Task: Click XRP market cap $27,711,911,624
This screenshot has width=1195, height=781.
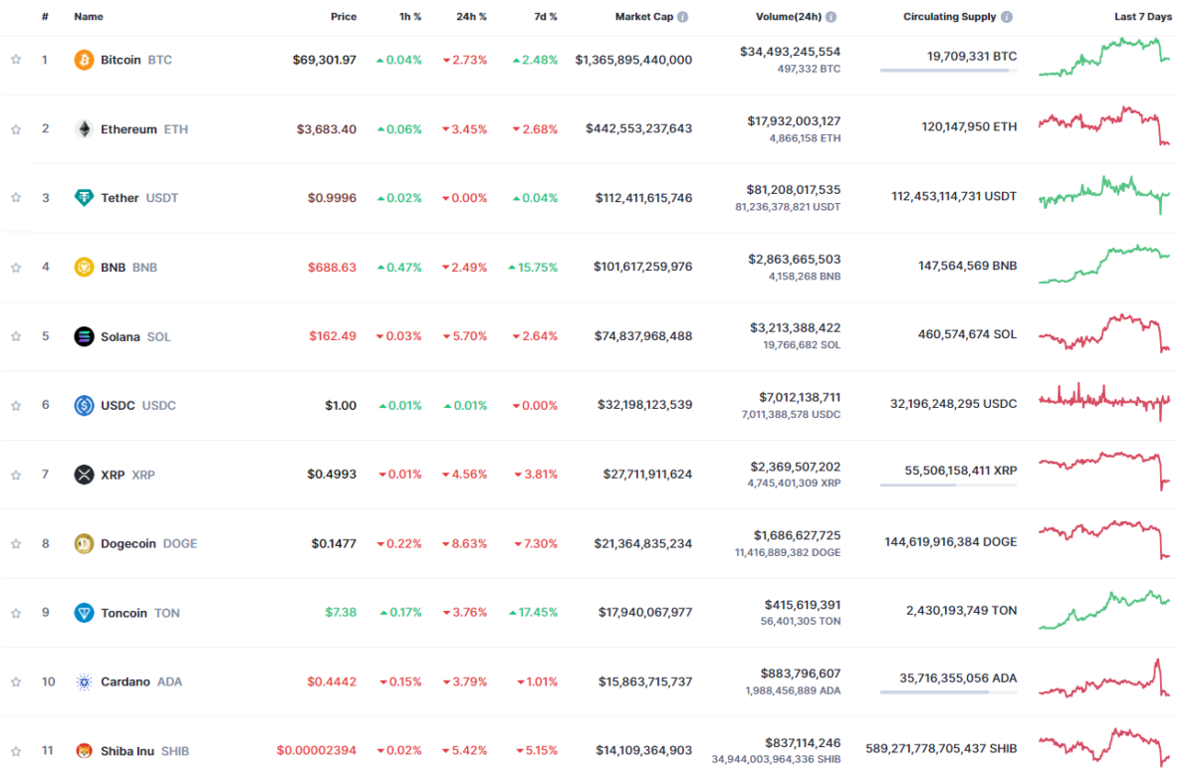Action: 647,475
